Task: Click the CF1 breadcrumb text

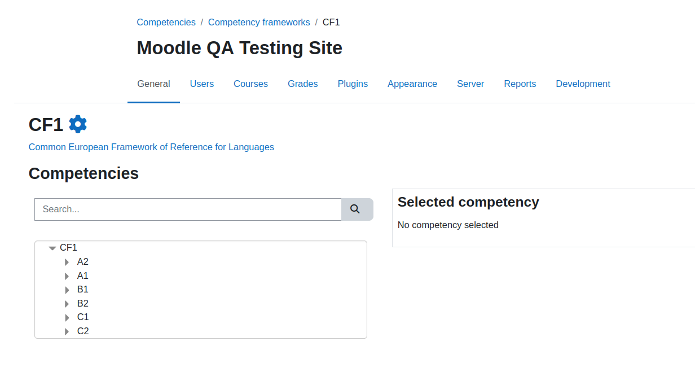Action: (x=331, y=22)
